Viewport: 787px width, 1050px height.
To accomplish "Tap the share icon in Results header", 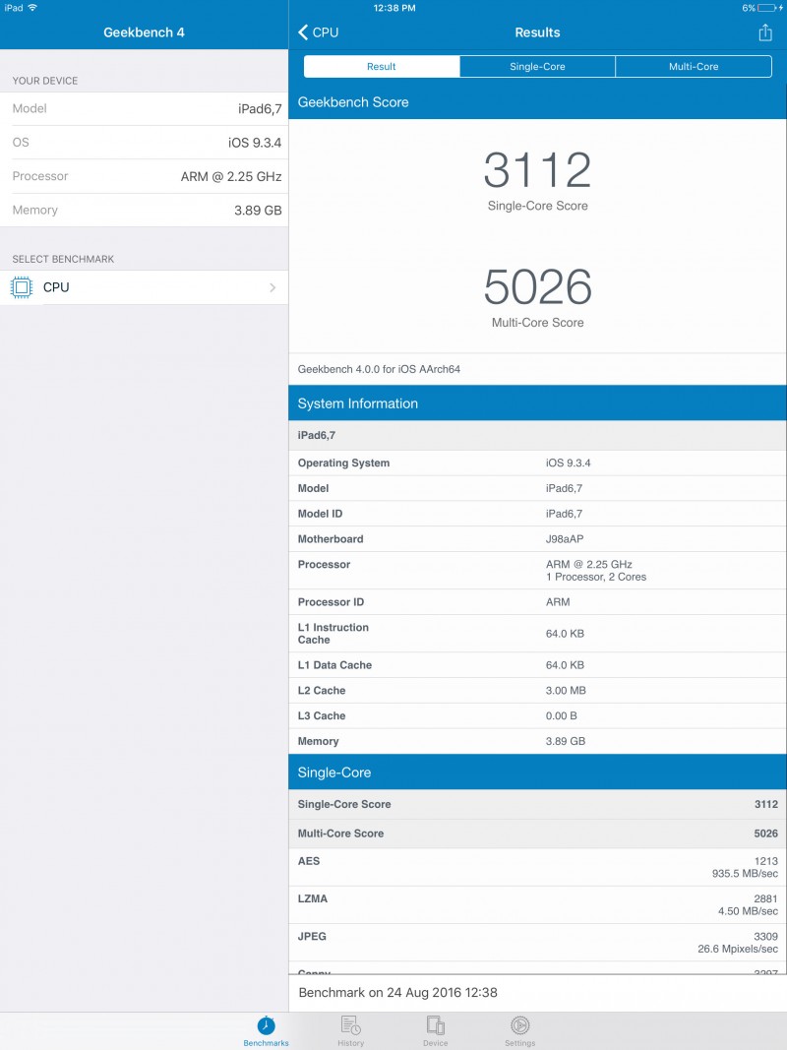I will 765,32.
